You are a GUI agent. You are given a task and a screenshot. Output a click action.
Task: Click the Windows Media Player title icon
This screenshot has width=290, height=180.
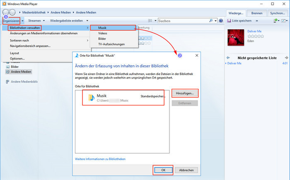pos(4,4)
